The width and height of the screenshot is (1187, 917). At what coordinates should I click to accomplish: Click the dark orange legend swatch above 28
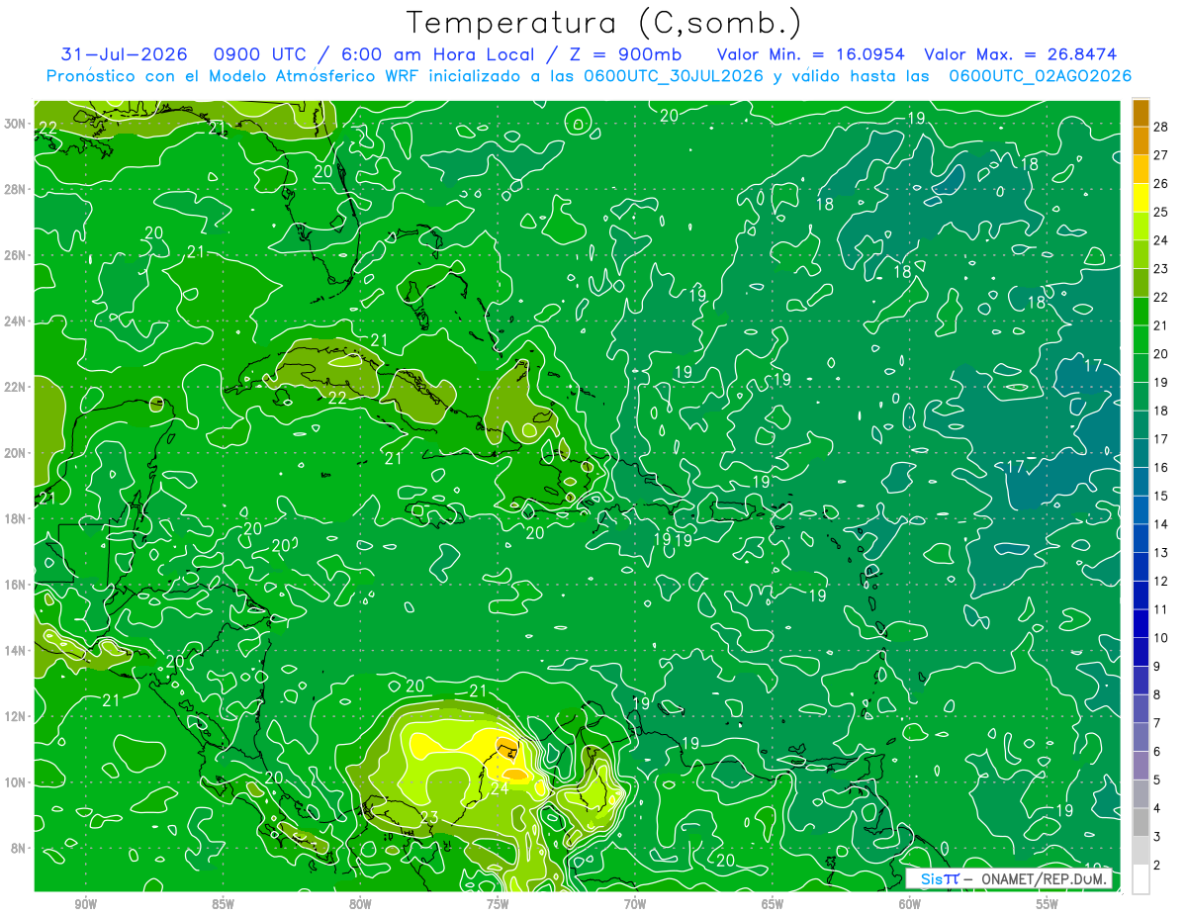tap(1141, 112)
